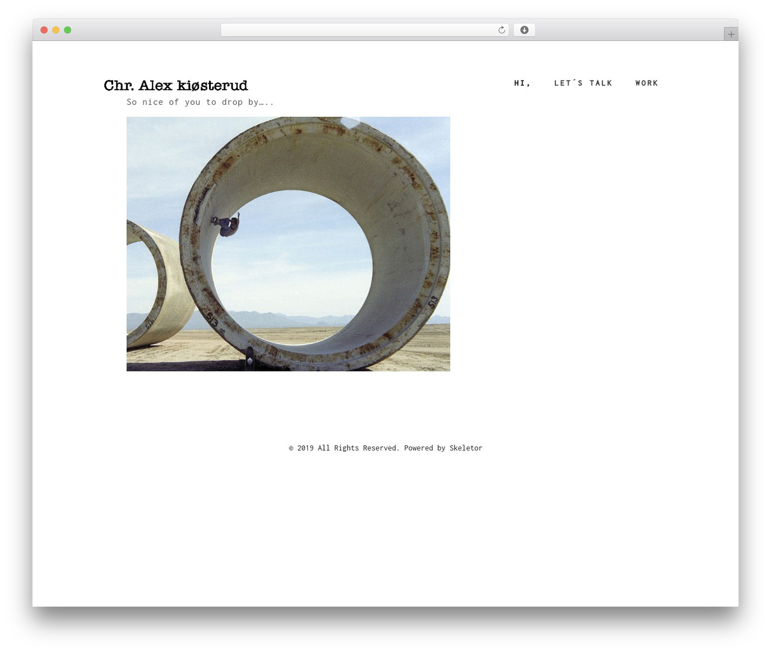Click the yellow minimize window button
Screen dimensions: 771x653
tap(56, 30)
